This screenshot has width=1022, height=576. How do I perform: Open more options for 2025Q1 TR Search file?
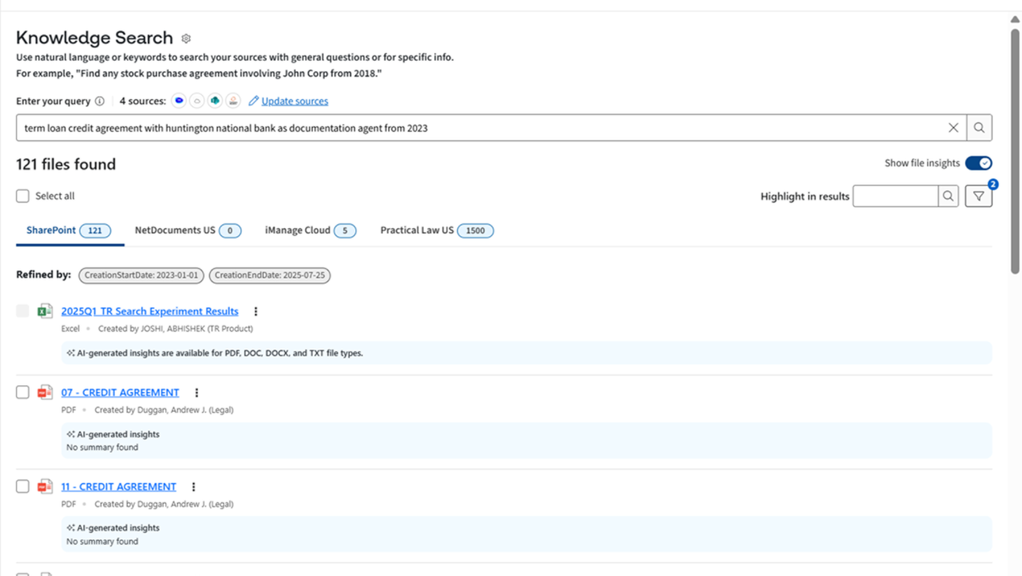255,312
